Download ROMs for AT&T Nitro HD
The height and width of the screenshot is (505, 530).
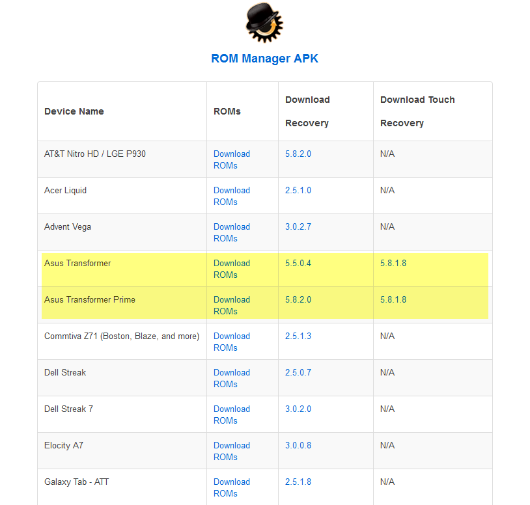pos(232,159)
